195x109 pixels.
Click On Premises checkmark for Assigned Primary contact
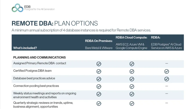(99, 64)
